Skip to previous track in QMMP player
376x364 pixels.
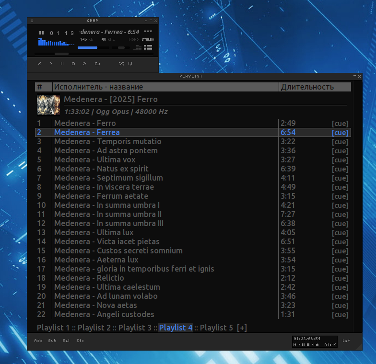(39, 64)
